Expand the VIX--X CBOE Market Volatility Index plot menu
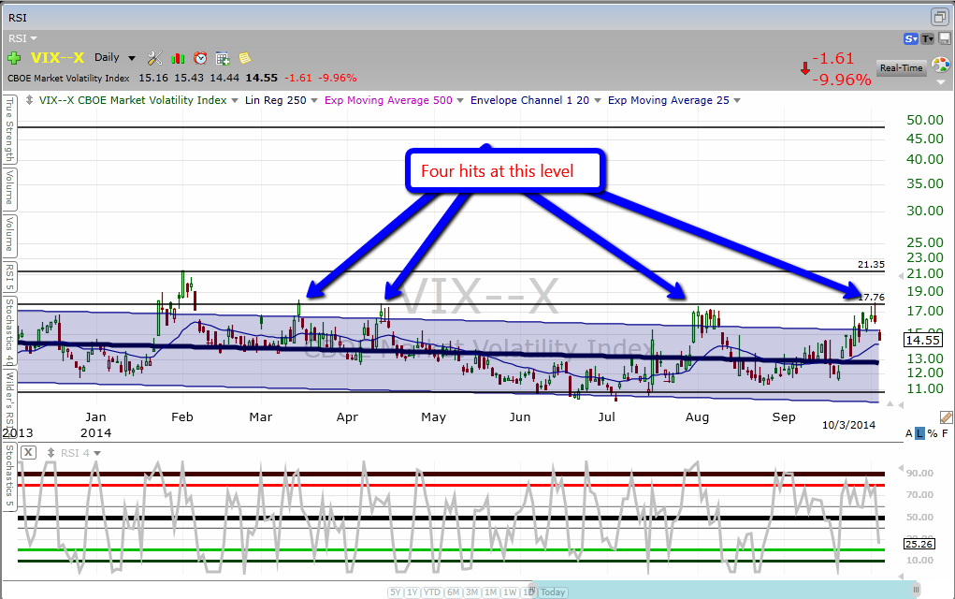The image size is (955, 599). (235, 100)
